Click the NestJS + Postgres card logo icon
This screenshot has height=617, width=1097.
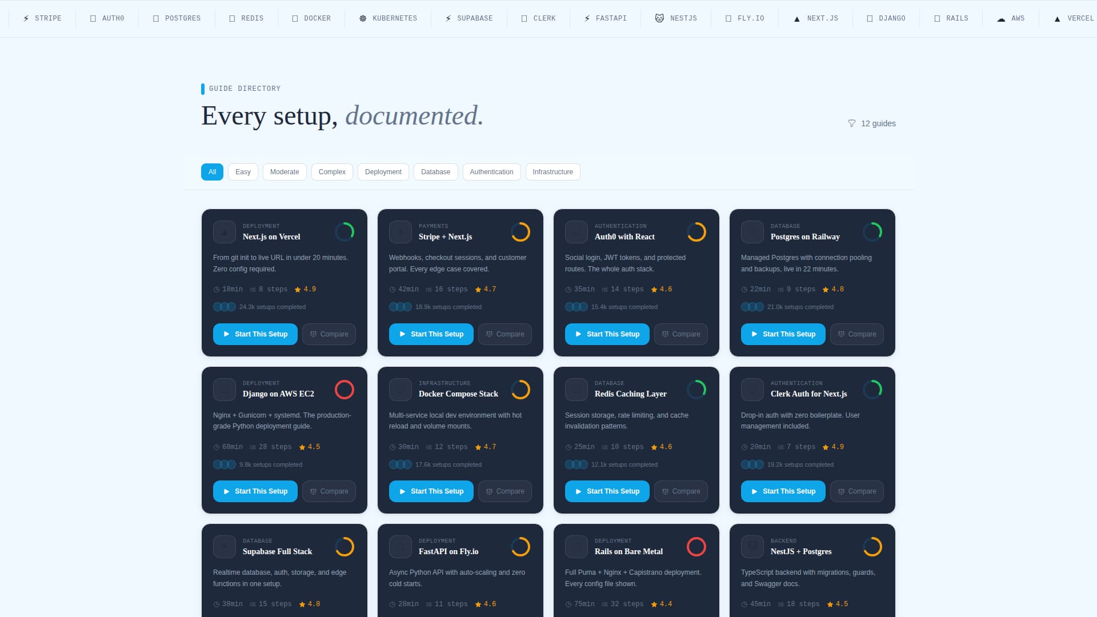pos(752,547)
